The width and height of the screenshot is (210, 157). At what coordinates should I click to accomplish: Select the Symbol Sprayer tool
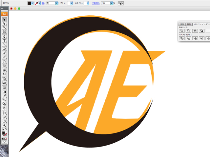click(4, 79)
